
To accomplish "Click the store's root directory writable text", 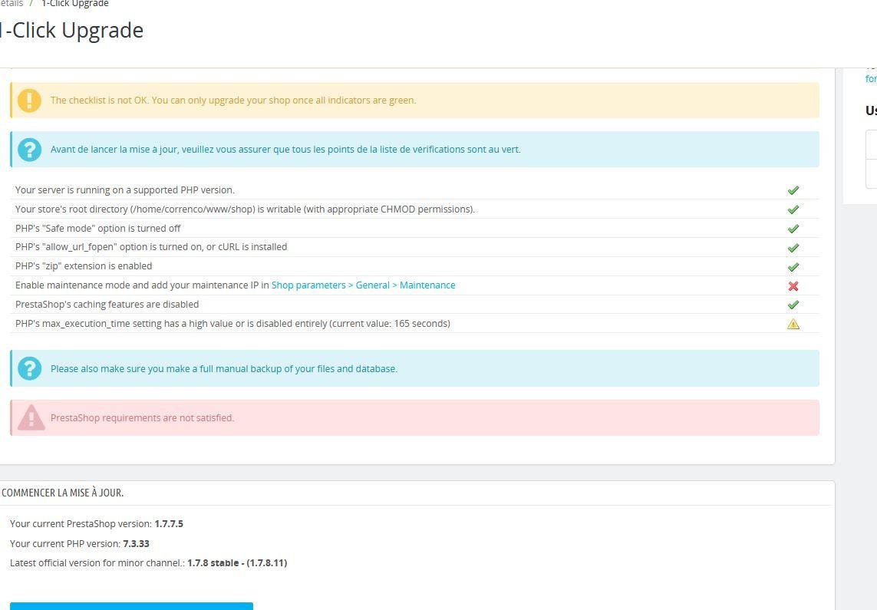I will [245, 209].
